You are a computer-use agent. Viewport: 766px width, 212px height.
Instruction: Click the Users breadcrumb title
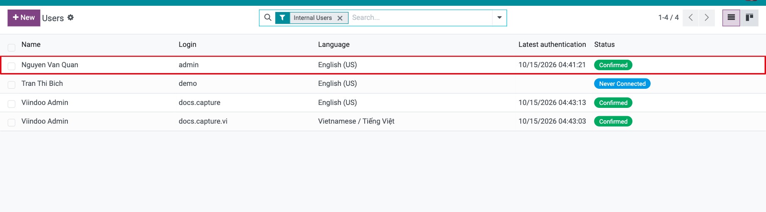[53, 18]
